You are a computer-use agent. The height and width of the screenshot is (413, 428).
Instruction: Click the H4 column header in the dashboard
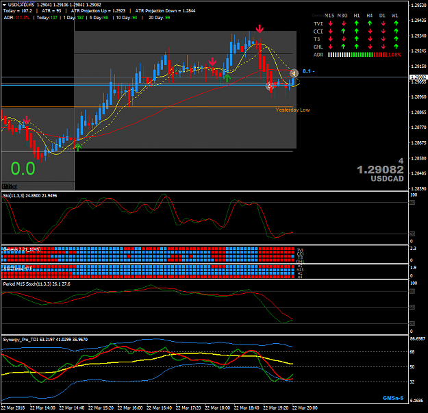click(370, 16)
